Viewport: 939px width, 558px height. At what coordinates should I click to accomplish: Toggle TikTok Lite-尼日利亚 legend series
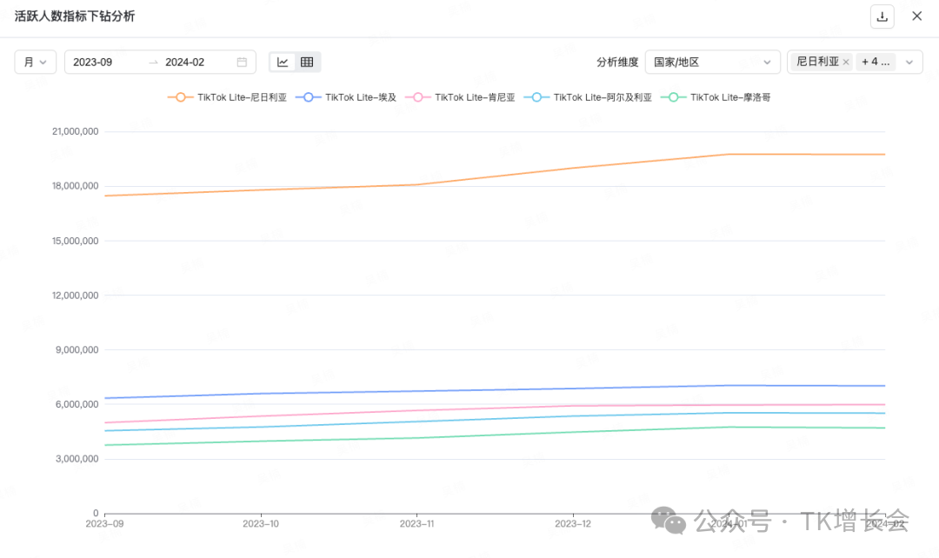click(x=227, y=97)
